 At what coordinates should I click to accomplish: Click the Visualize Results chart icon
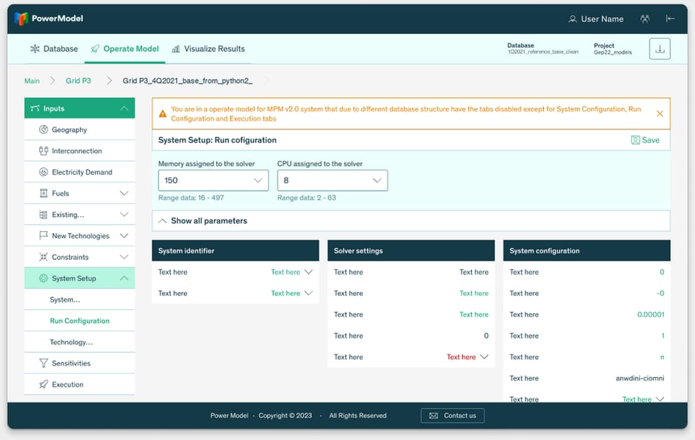(x=176, y=49)
